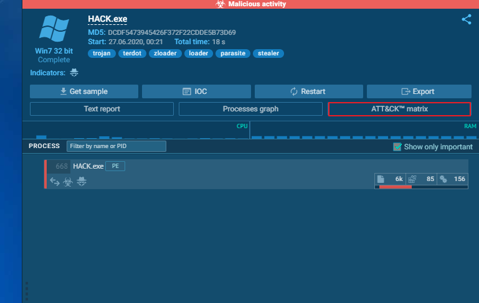Open the Get sample button
Screen dimensions: 479x303
(x=84, y=91)
